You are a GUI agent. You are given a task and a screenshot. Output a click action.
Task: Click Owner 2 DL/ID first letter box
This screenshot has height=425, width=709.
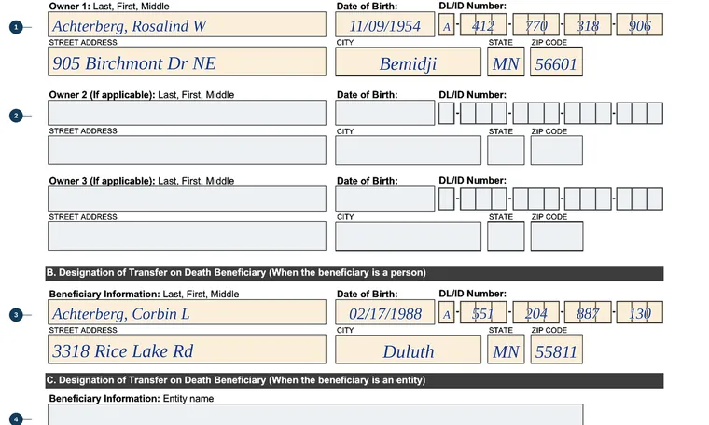point(446,114)
